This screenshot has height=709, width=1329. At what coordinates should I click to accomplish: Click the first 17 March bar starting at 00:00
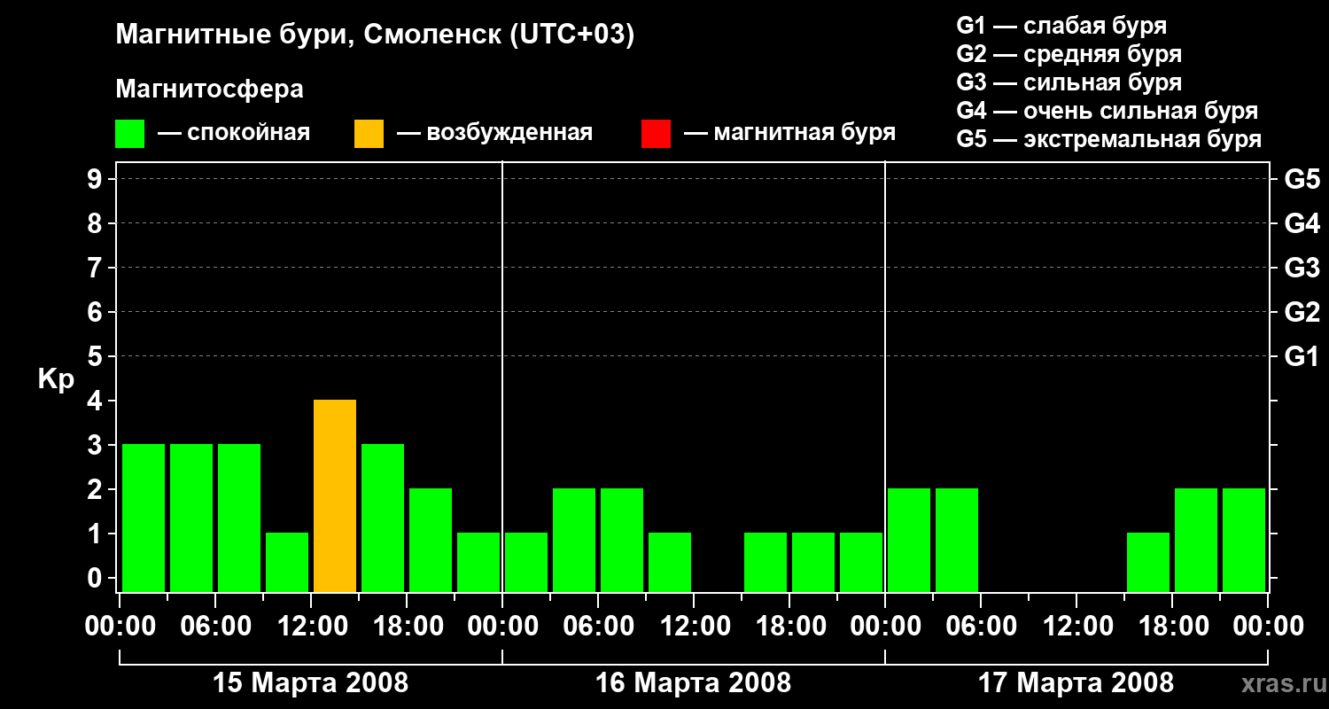pyautogui.click(x=909, y=540)
